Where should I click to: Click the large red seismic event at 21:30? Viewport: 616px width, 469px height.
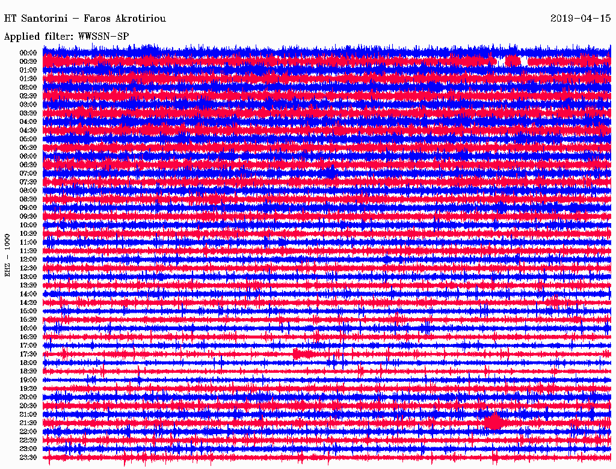(x=493, y=422)
